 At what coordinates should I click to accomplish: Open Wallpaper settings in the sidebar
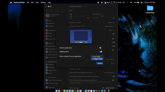pyautogui.click(x=50, y=67)
